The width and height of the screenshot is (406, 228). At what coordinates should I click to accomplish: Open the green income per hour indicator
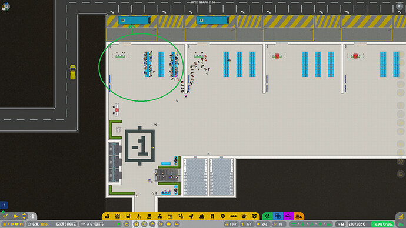pos(383,224)
